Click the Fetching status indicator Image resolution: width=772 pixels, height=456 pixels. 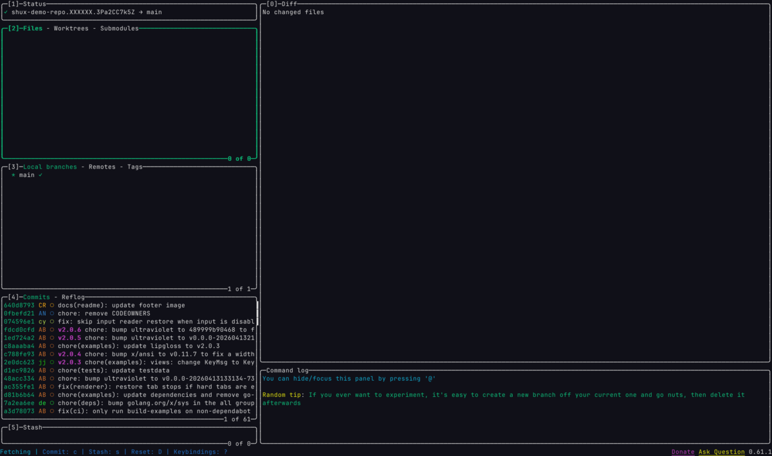(x=15, y=452)
